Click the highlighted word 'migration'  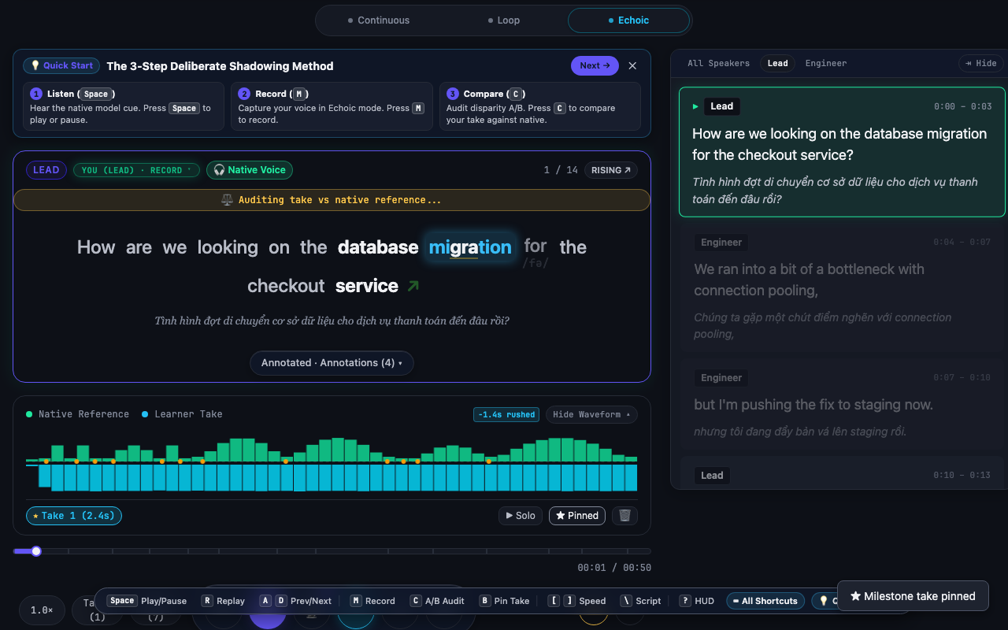(x=470, y=247)
